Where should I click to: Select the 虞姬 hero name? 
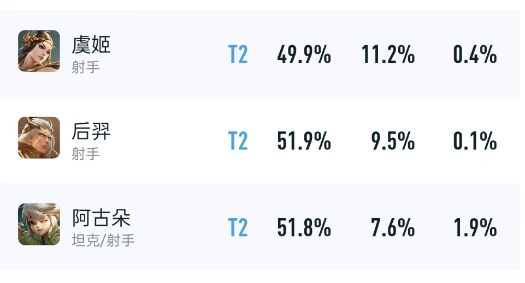coord(91,45)
